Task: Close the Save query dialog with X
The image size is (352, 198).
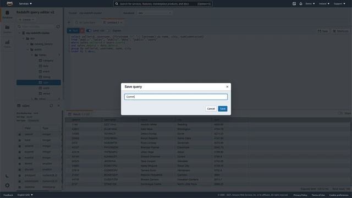Action: pyautogui.click(x=227, y=87)
